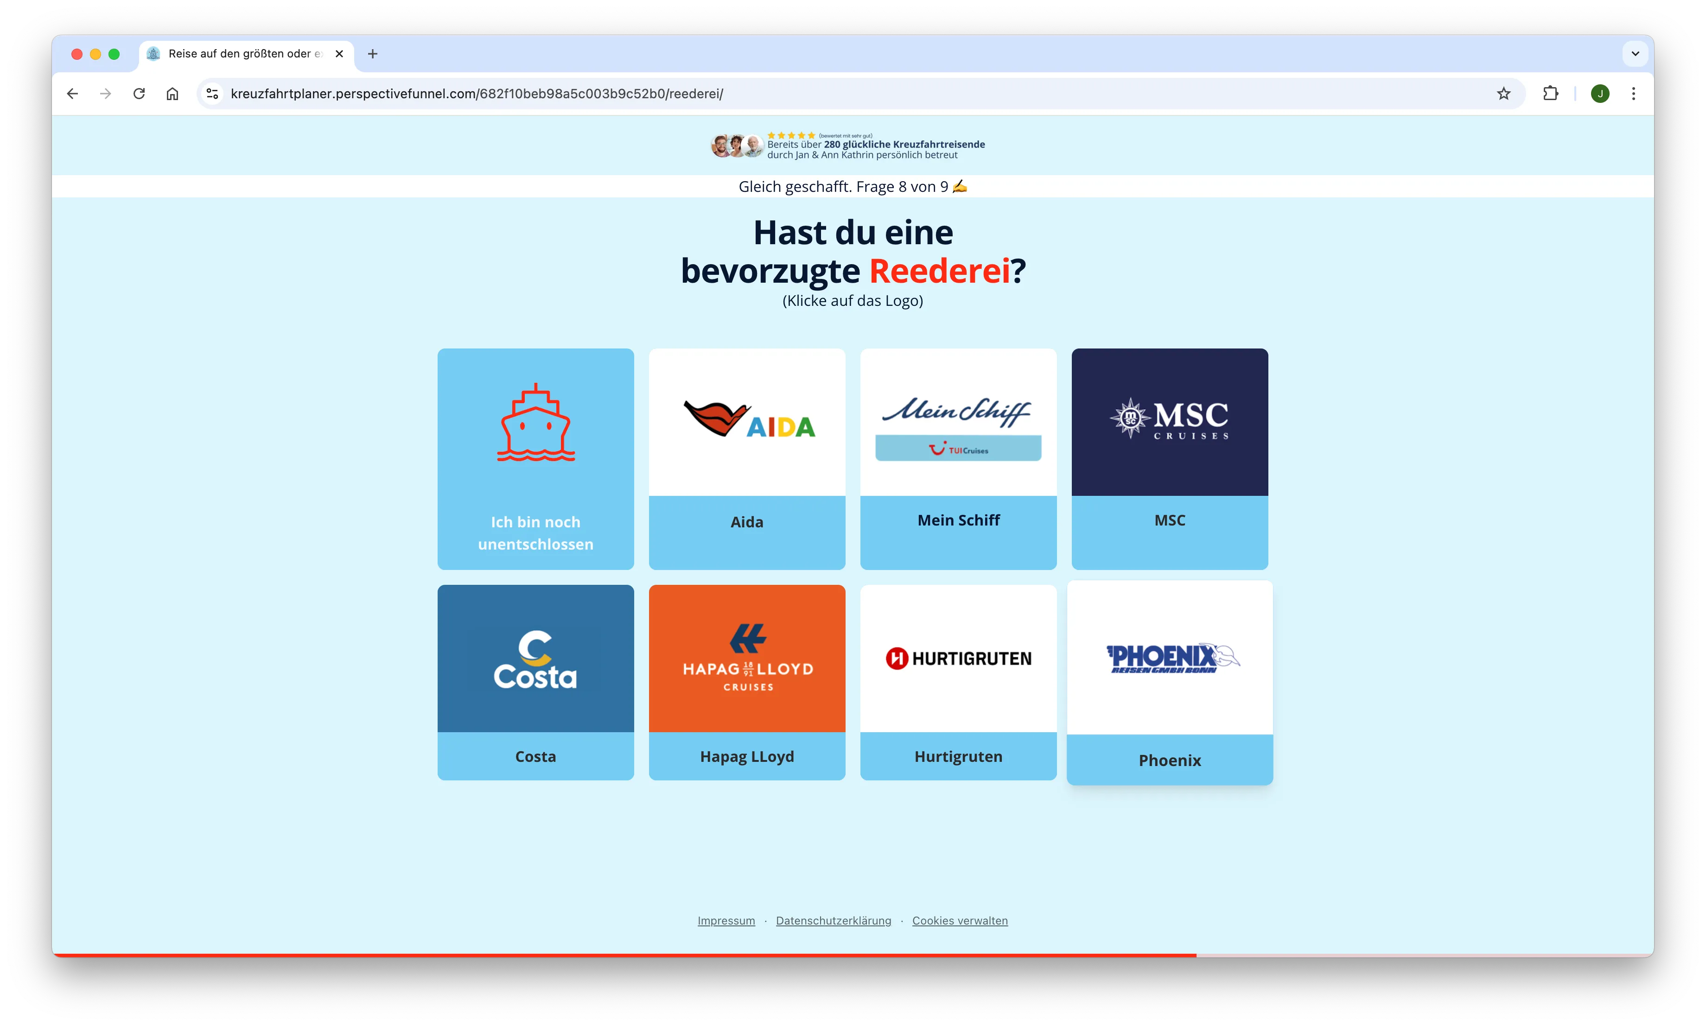Select the Reise auf den größten tab
1706x1026 pixels.
coord(245,54)
